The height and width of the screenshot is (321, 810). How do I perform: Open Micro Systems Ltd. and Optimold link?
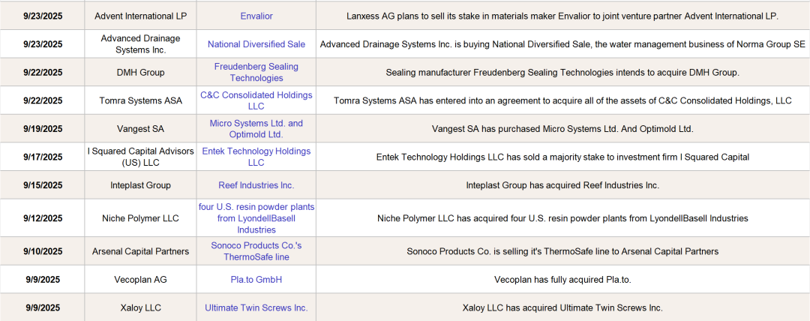click(256, 128)
